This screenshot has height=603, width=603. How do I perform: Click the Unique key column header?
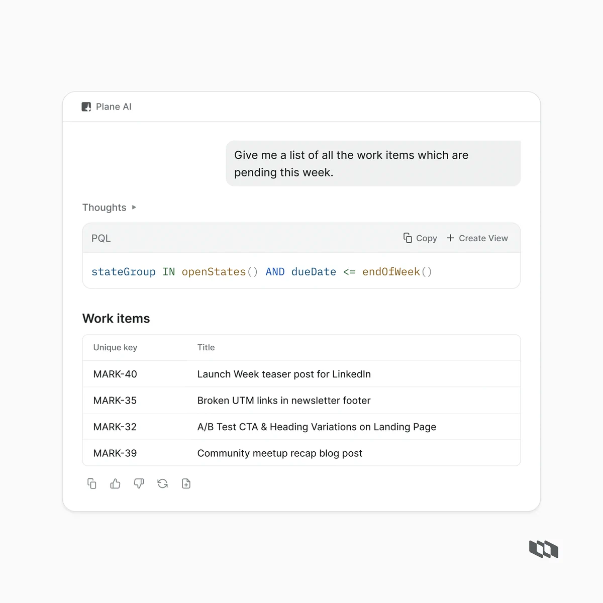tap(115, 347)
